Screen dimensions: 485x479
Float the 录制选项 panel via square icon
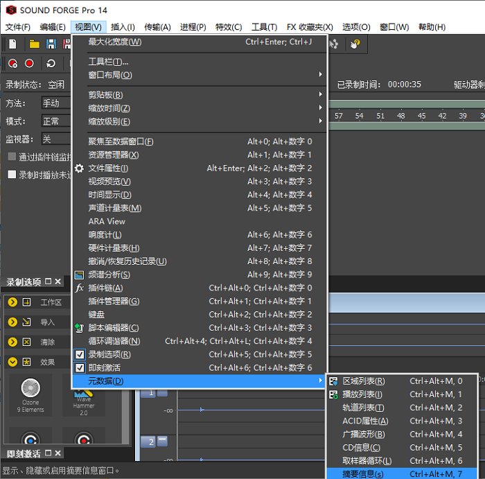(48, 281)
